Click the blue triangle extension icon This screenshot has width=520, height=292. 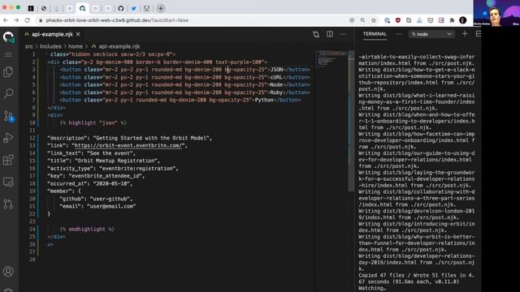click(x=419, y=20)
